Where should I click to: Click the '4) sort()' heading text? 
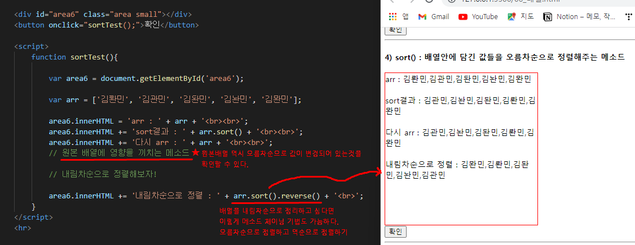(505, 57)
